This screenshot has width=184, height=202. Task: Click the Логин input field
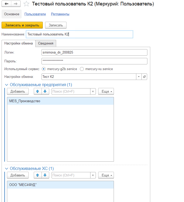coord(94,53)
